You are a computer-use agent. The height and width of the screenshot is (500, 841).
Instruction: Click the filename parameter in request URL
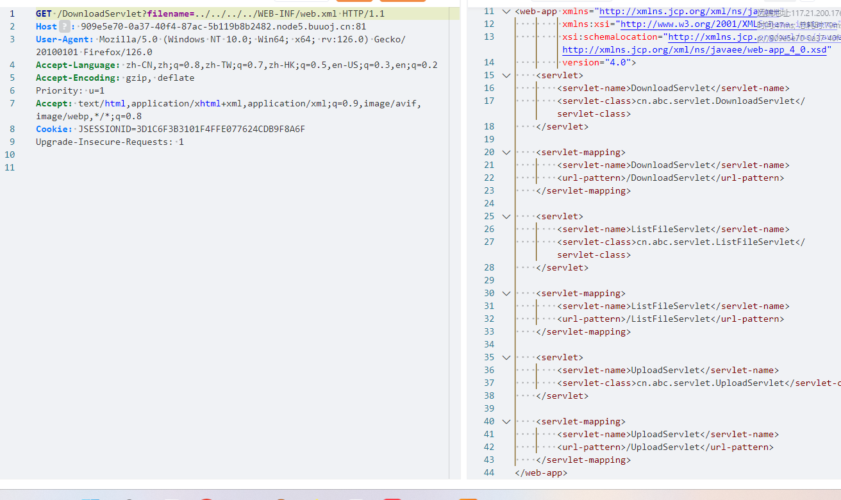tap(171, 13)
